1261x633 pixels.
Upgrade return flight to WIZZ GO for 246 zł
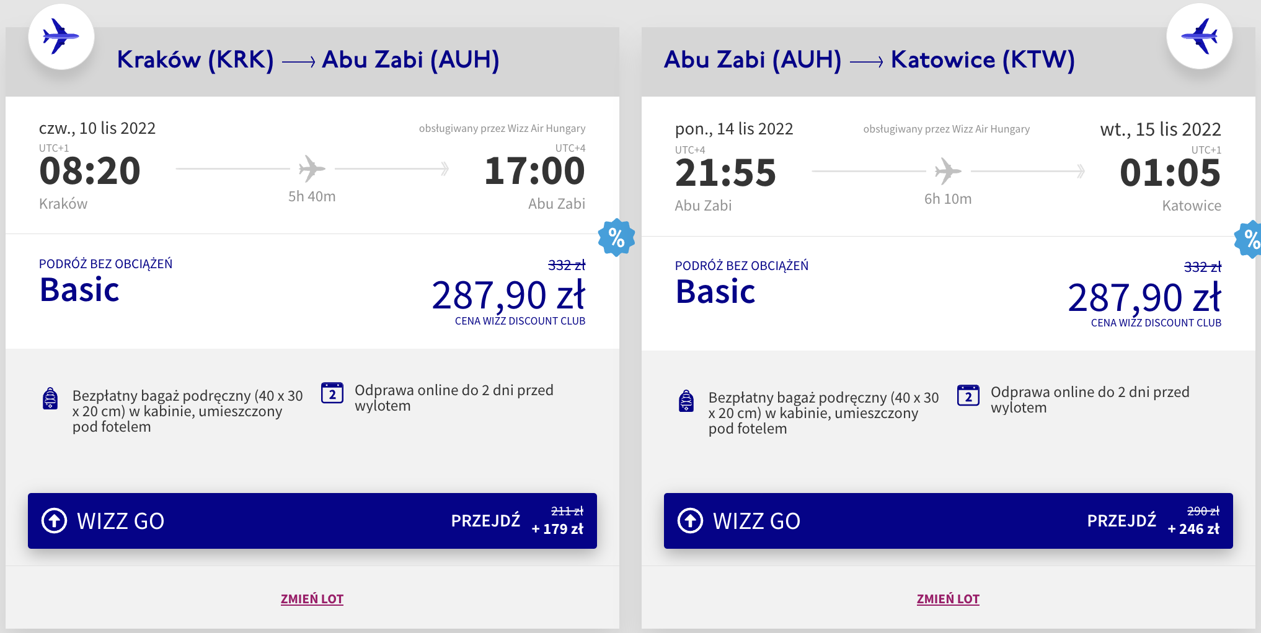tap(1153, 521)
